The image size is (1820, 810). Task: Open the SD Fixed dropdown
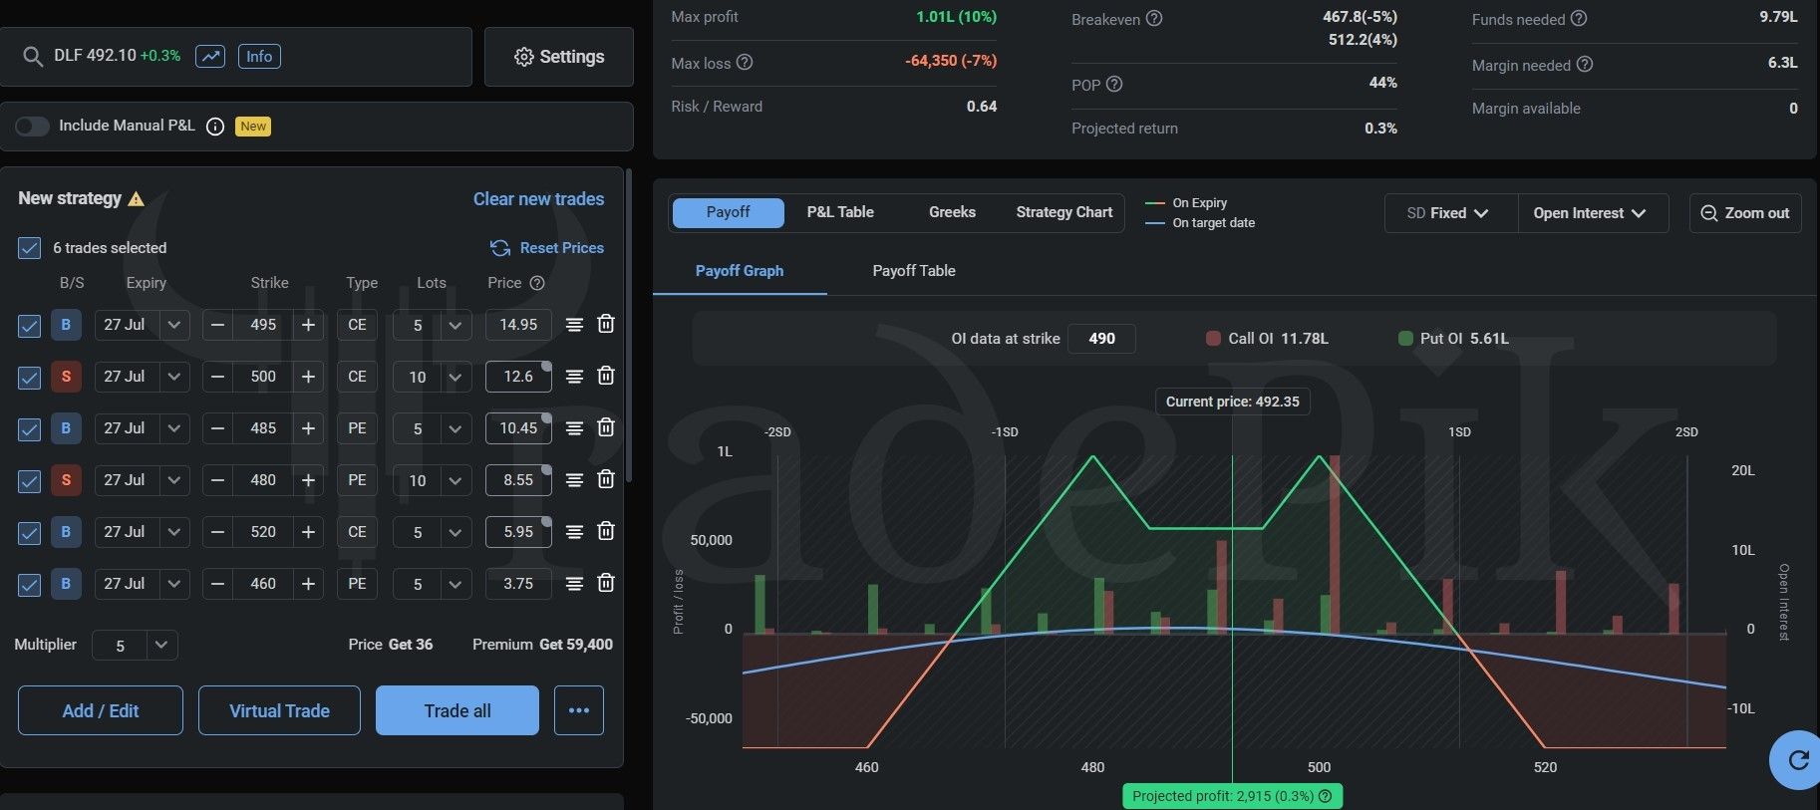point(1451,213)
